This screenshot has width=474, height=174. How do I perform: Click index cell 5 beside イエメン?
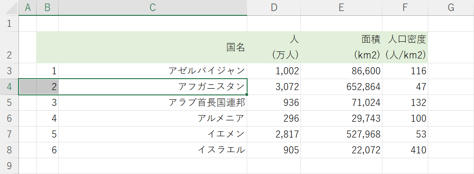pos(48,134)
